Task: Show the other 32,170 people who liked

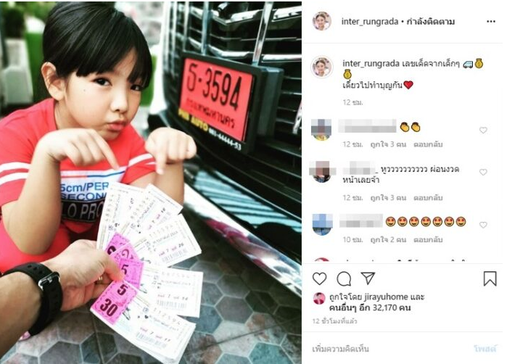Action: point(370,307)
